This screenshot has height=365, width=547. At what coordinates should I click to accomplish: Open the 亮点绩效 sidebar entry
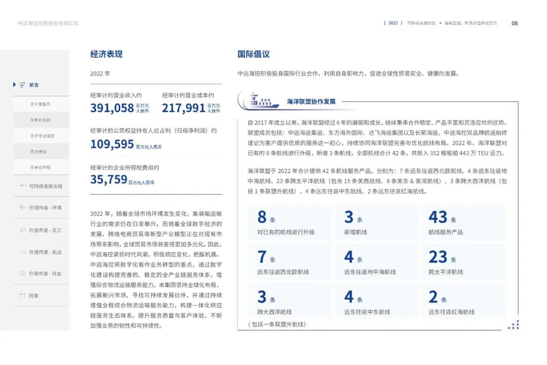(41, 152)
